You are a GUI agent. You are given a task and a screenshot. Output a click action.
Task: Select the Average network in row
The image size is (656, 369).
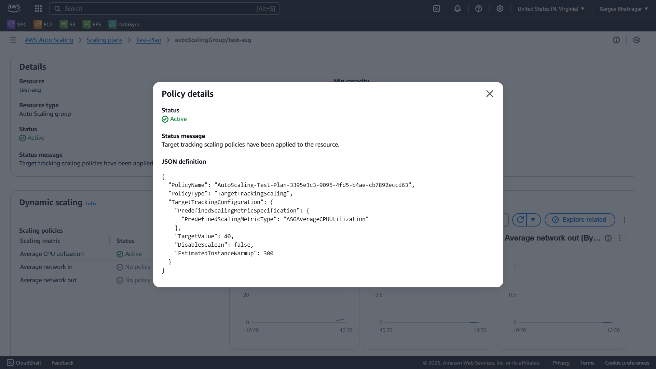pyautogui.click(x=46, y=267)
